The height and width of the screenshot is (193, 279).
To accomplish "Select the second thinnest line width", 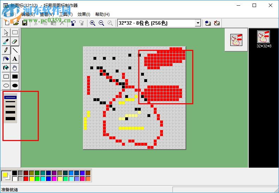I will [10, 102].
